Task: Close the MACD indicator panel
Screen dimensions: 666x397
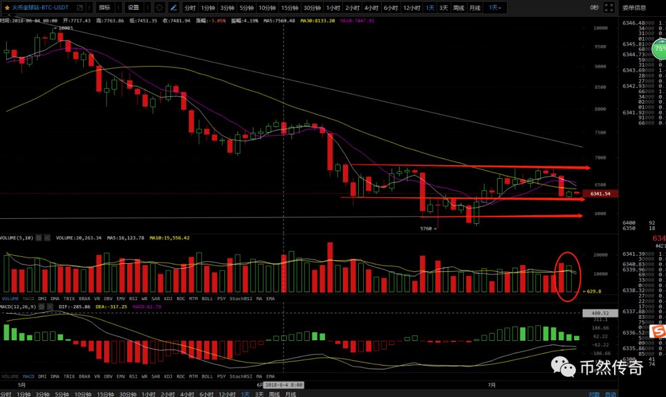Action: [x=50, y=306]
